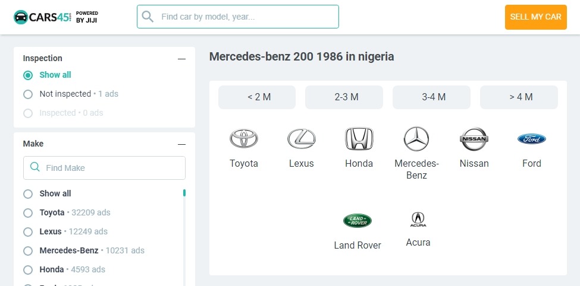This screenshot has width=580, height=286.
Task: Click the '4593 ads' count text
Action: point(88,270)
